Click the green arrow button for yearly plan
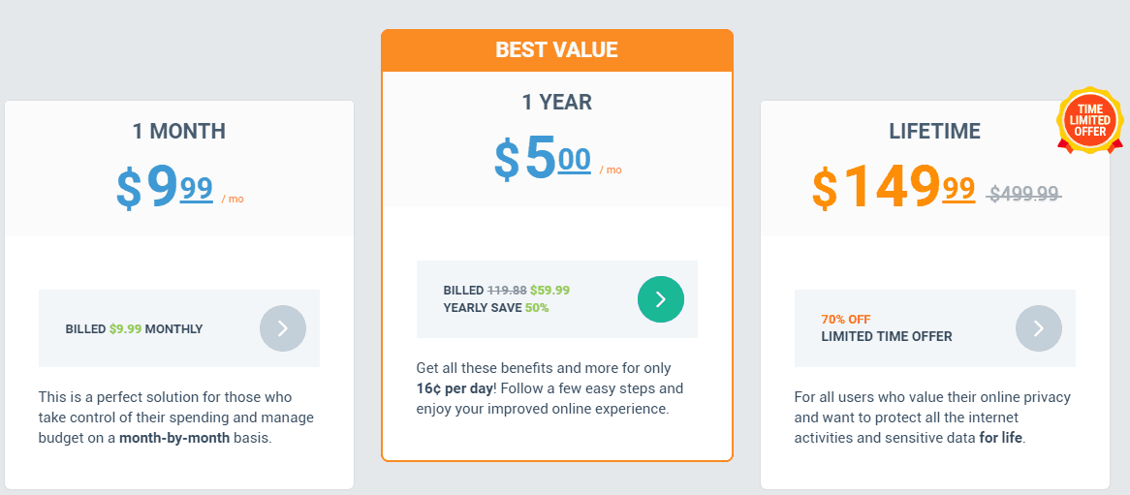1130x495 pixels. [661, 299]
